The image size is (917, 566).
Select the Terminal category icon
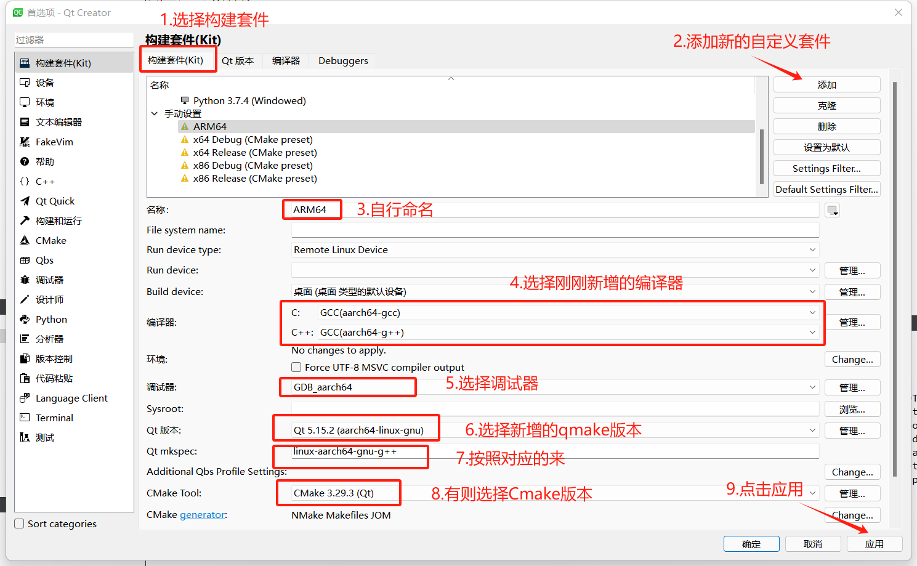(x=25, y=418)
